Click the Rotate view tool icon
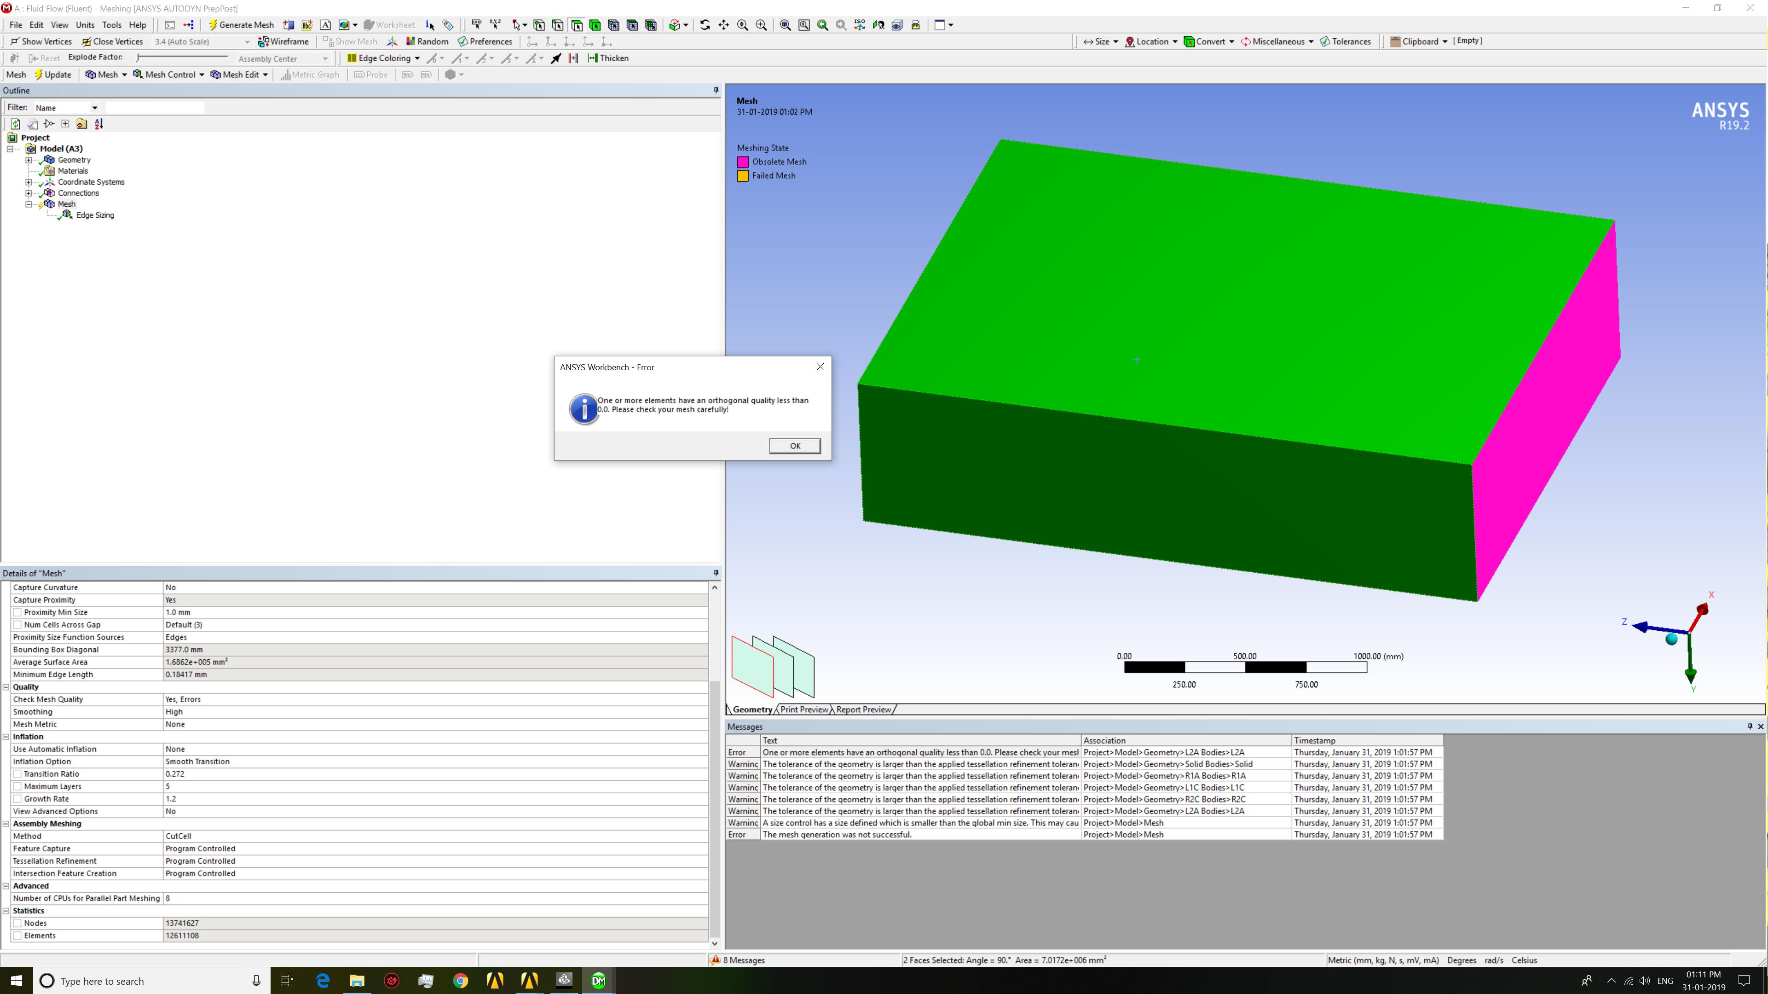The height and width of the screenshot is (994, 1768). 705,25
